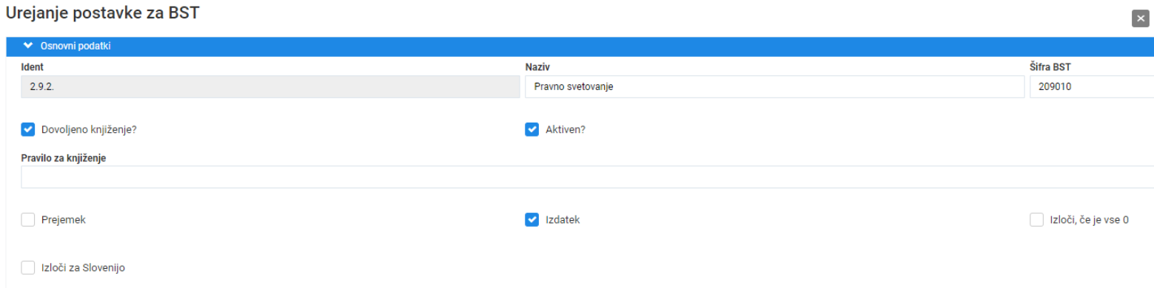Click the Dovoljeno knjiženje? label text
Image resolution: width=1154 pixels, height=288 pixels.
90,129
